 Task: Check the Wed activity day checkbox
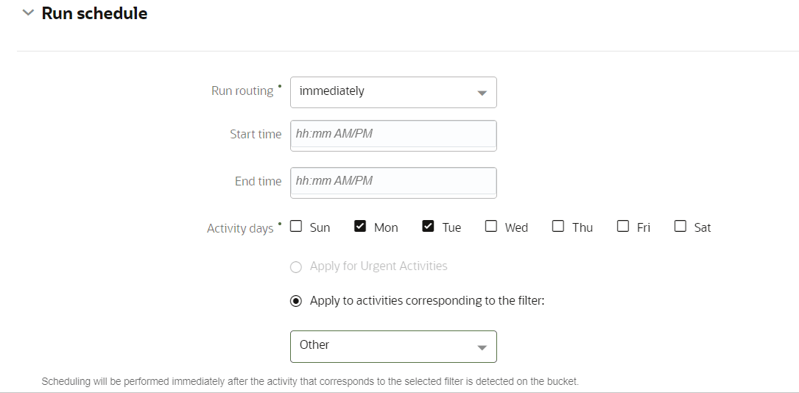[490, 226]
